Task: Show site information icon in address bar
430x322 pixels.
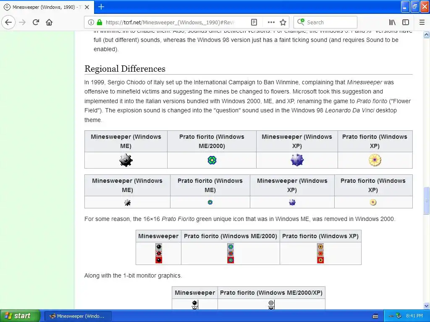Action: pos(91,22)
